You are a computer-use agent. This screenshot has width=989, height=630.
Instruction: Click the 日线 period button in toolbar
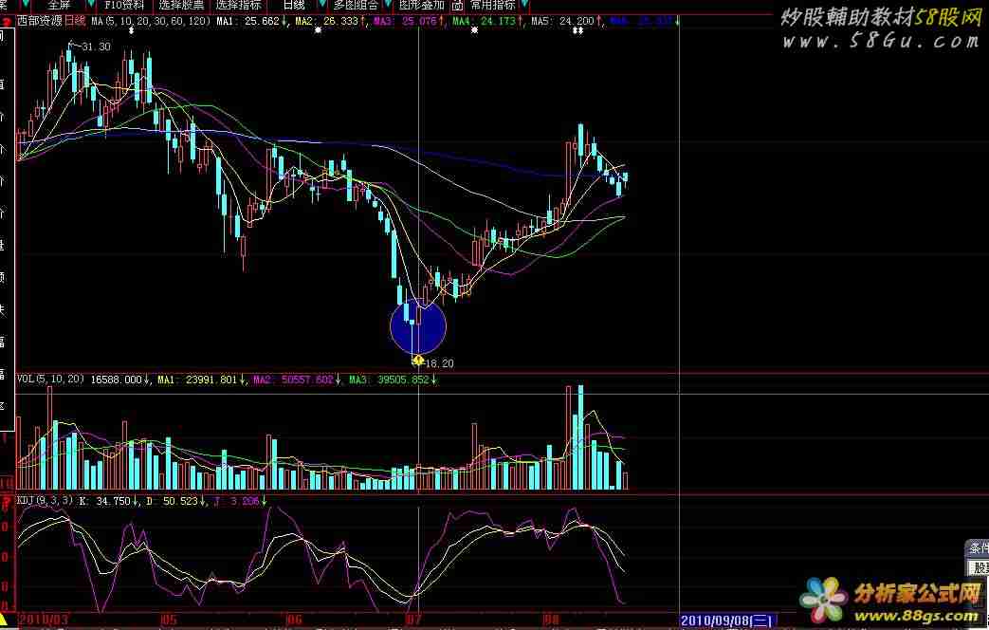(x=294, y=5)
